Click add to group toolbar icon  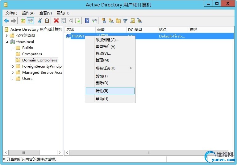coord(139,21)
